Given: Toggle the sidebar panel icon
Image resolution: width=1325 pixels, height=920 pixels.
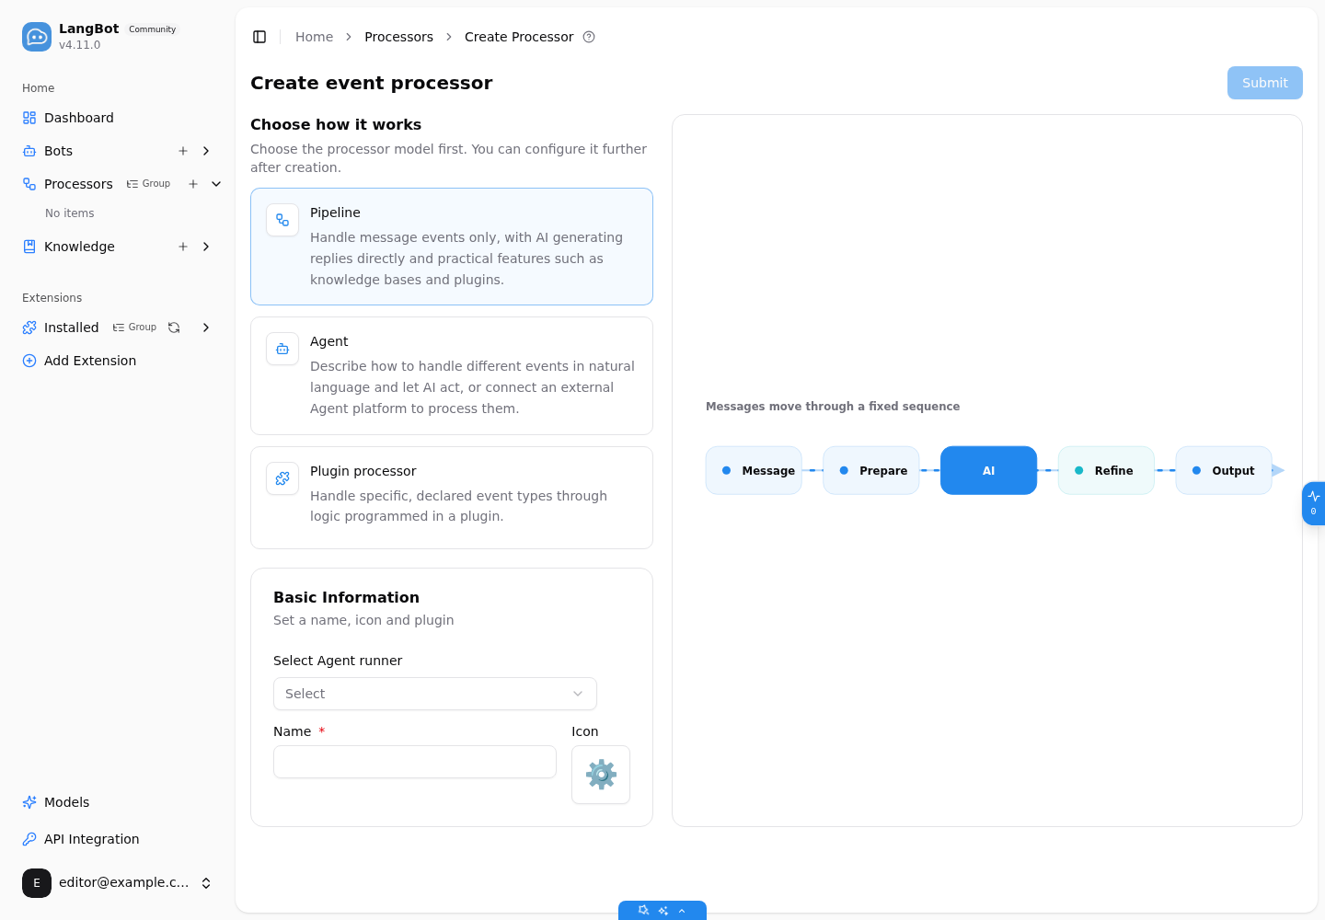Looking at the screenshot, I should (259, 37).
